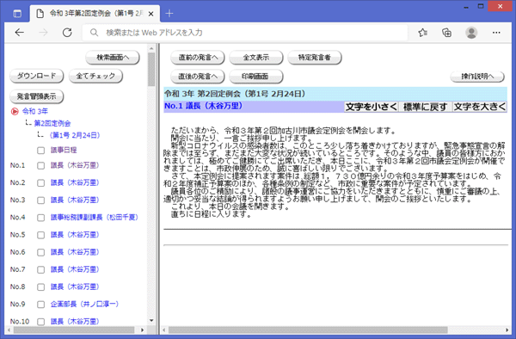Check the No.8 議長 checkbox
Image resolution: width=516 pixels, height=339 pixels.
(40, 287)
